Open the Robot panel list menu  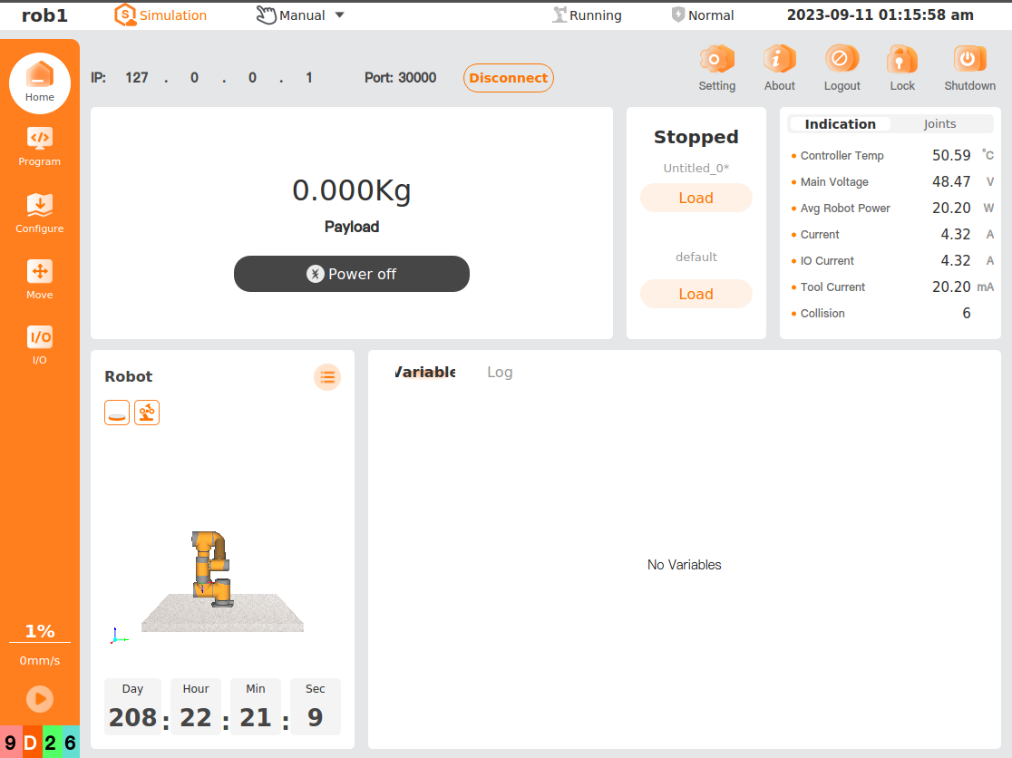(327, 376)
